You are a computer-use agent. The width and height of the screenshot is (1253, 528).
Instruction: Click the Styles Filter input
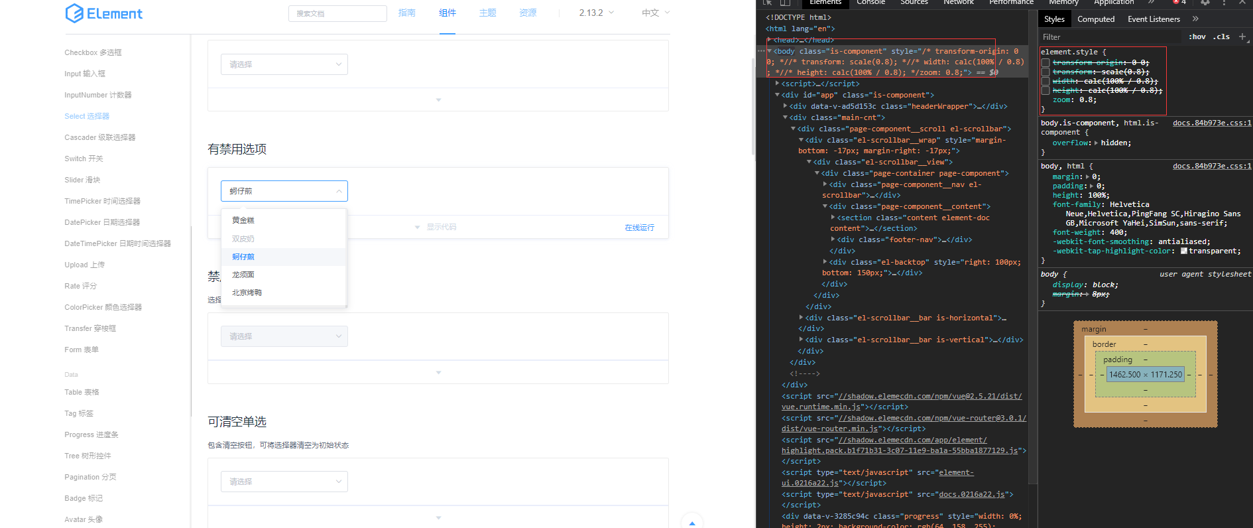point(1110,37)
